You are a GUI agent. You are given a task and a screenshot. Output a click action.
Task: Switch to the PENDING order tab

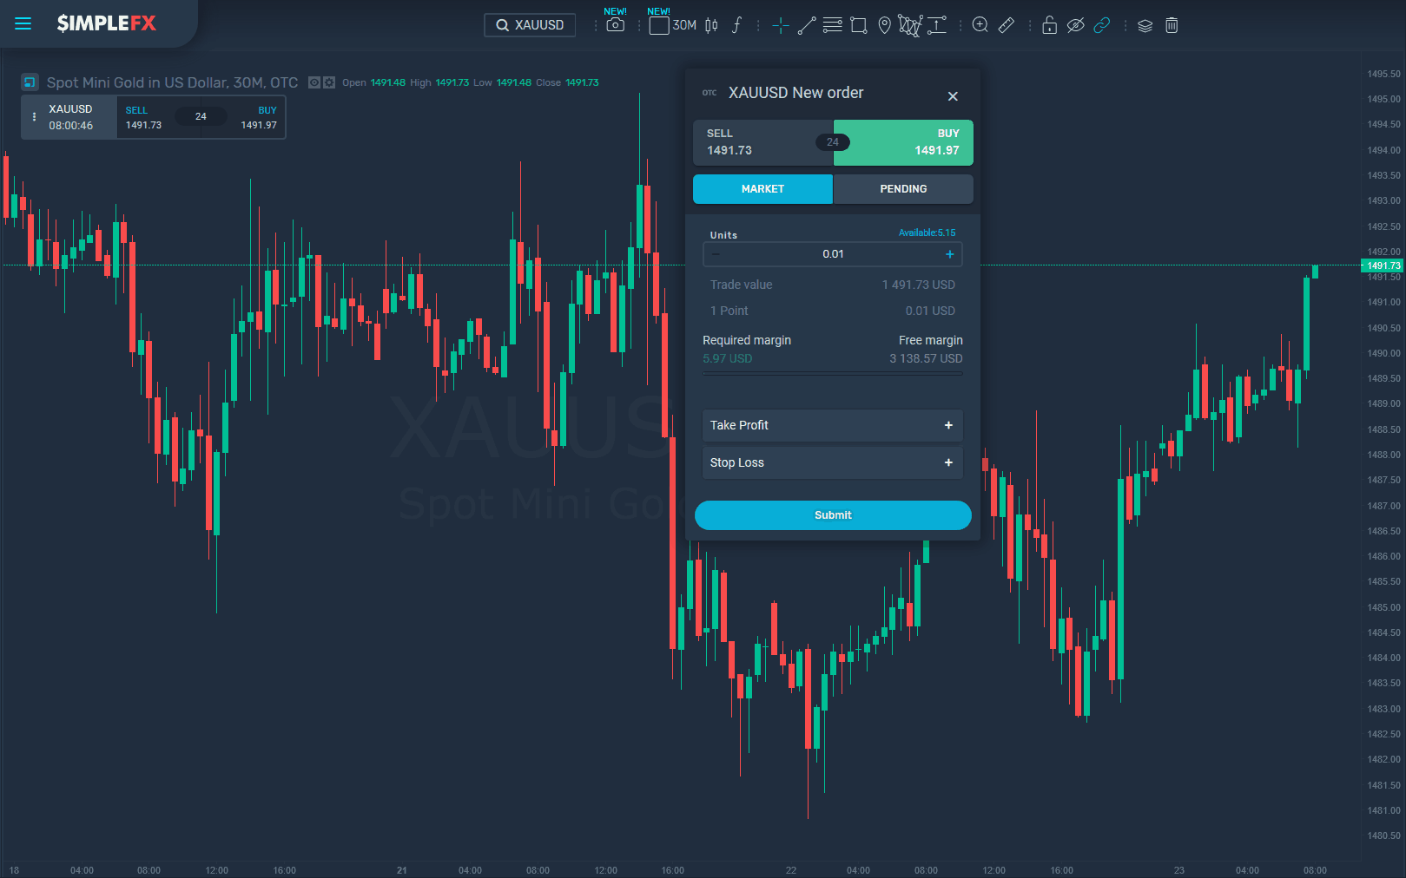(x=902, y=189)
